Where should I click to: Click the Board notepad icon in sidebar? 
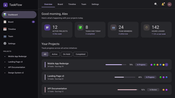[5, 22]
